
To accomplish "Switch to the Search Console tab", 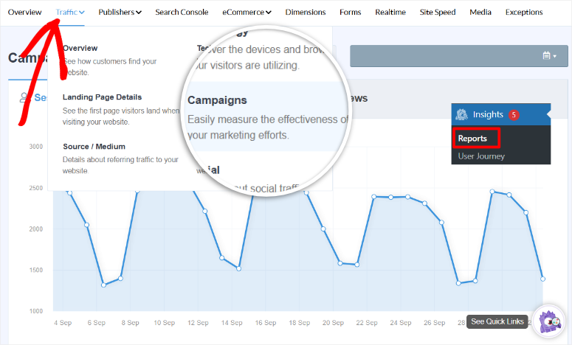I will click(182, 13).
